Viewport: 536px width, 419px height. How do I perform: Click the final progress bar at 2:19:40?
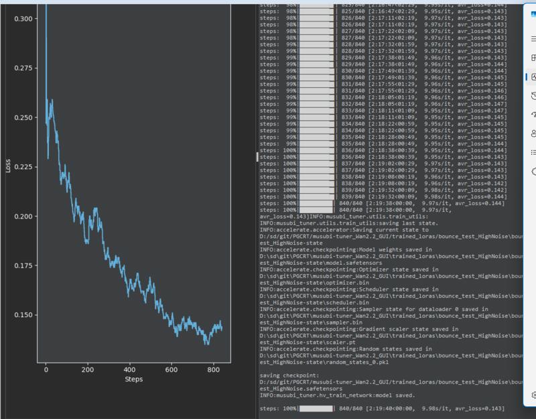pos(316,408)
